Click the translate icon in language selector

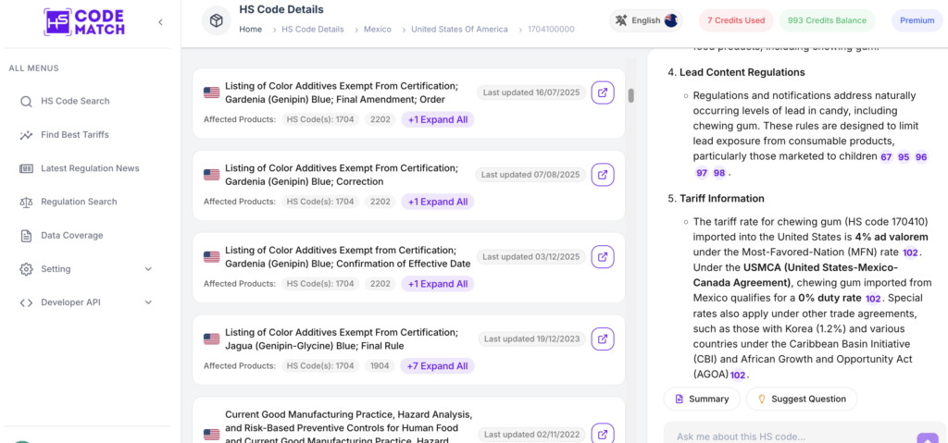[621, 20]
